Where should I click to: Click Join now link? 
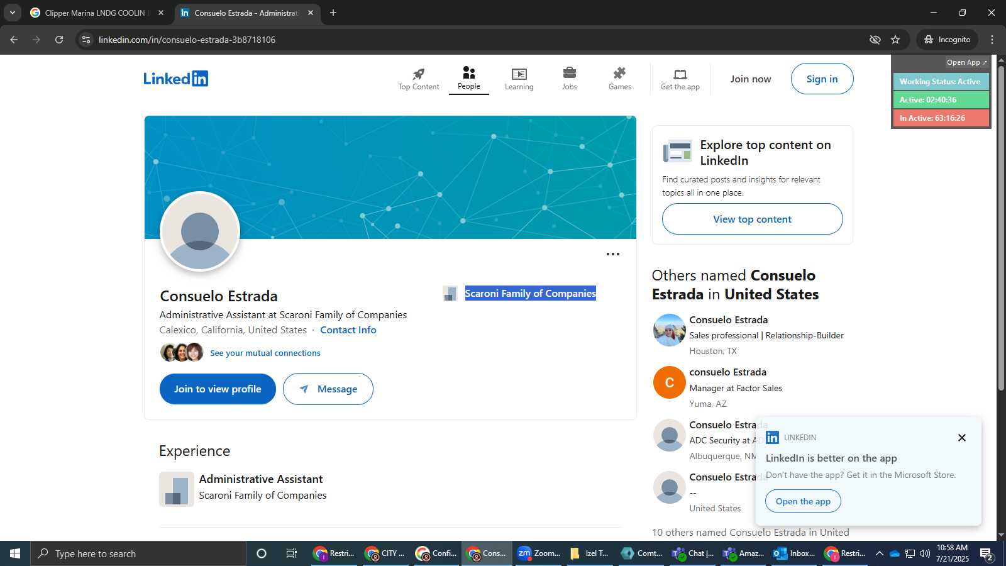(750, 79)
